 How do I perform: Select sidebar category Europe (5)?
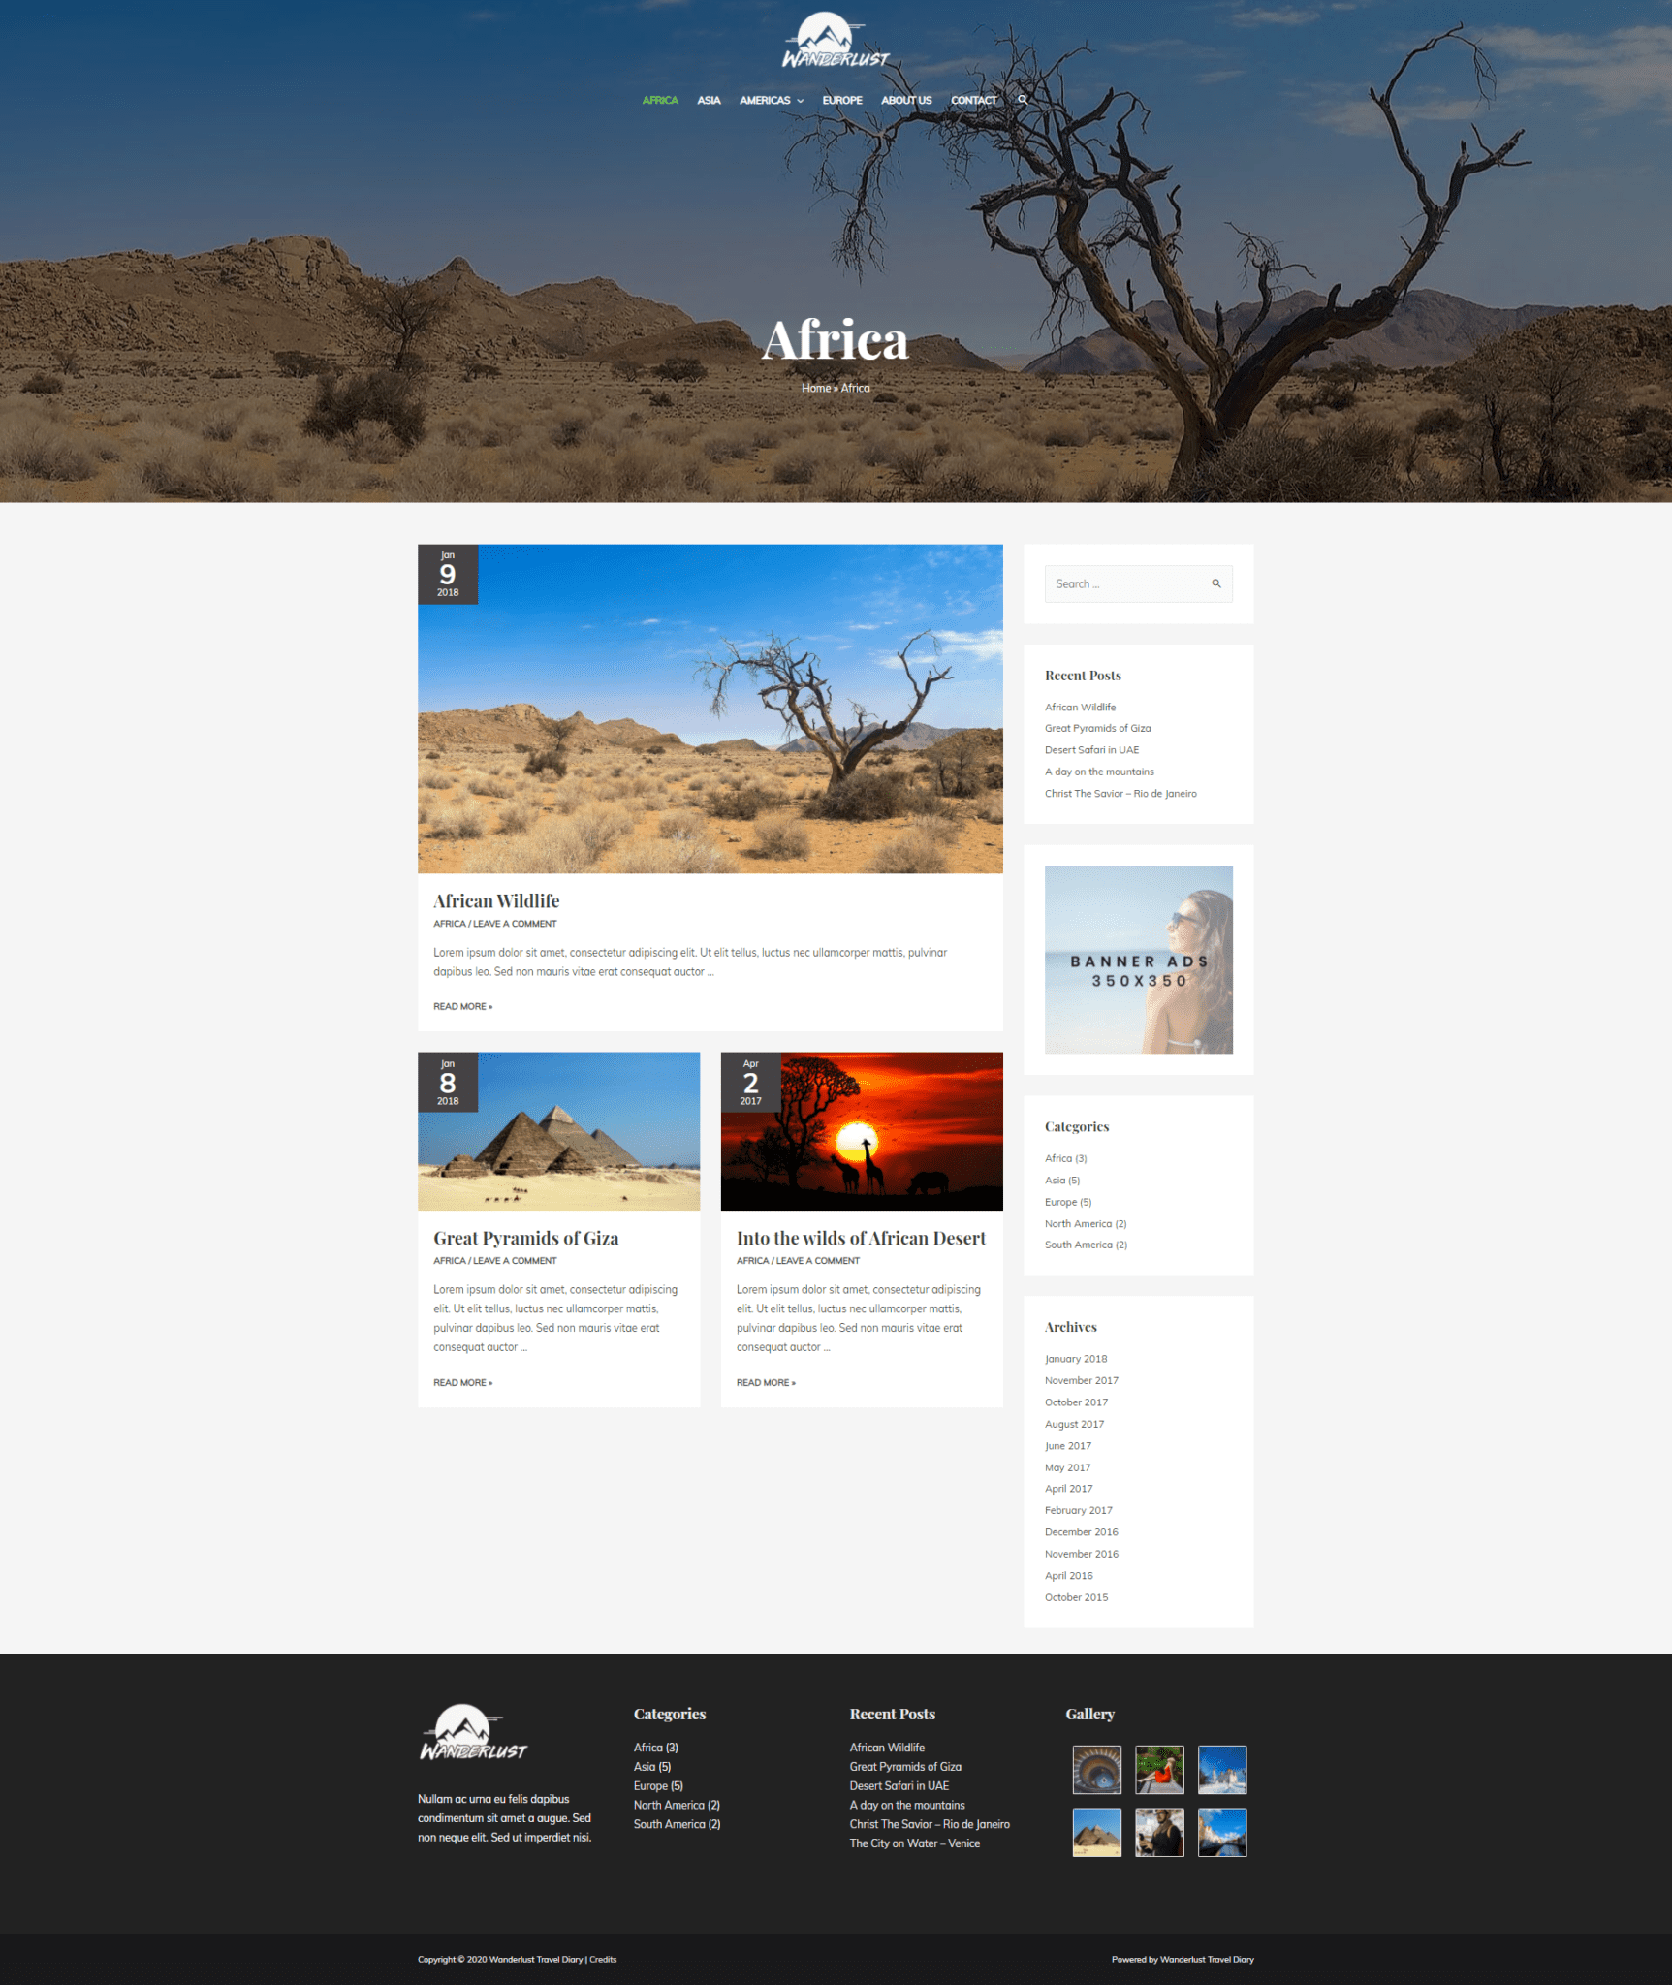[1068, 1202]
